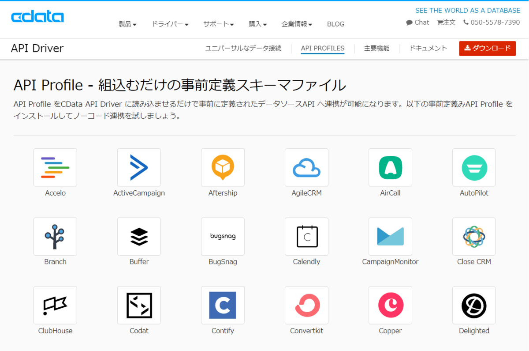Select the ClubHouse flag icon
Image resolution: width=529 pixels, height=351 pixels.
coord(55,305)
